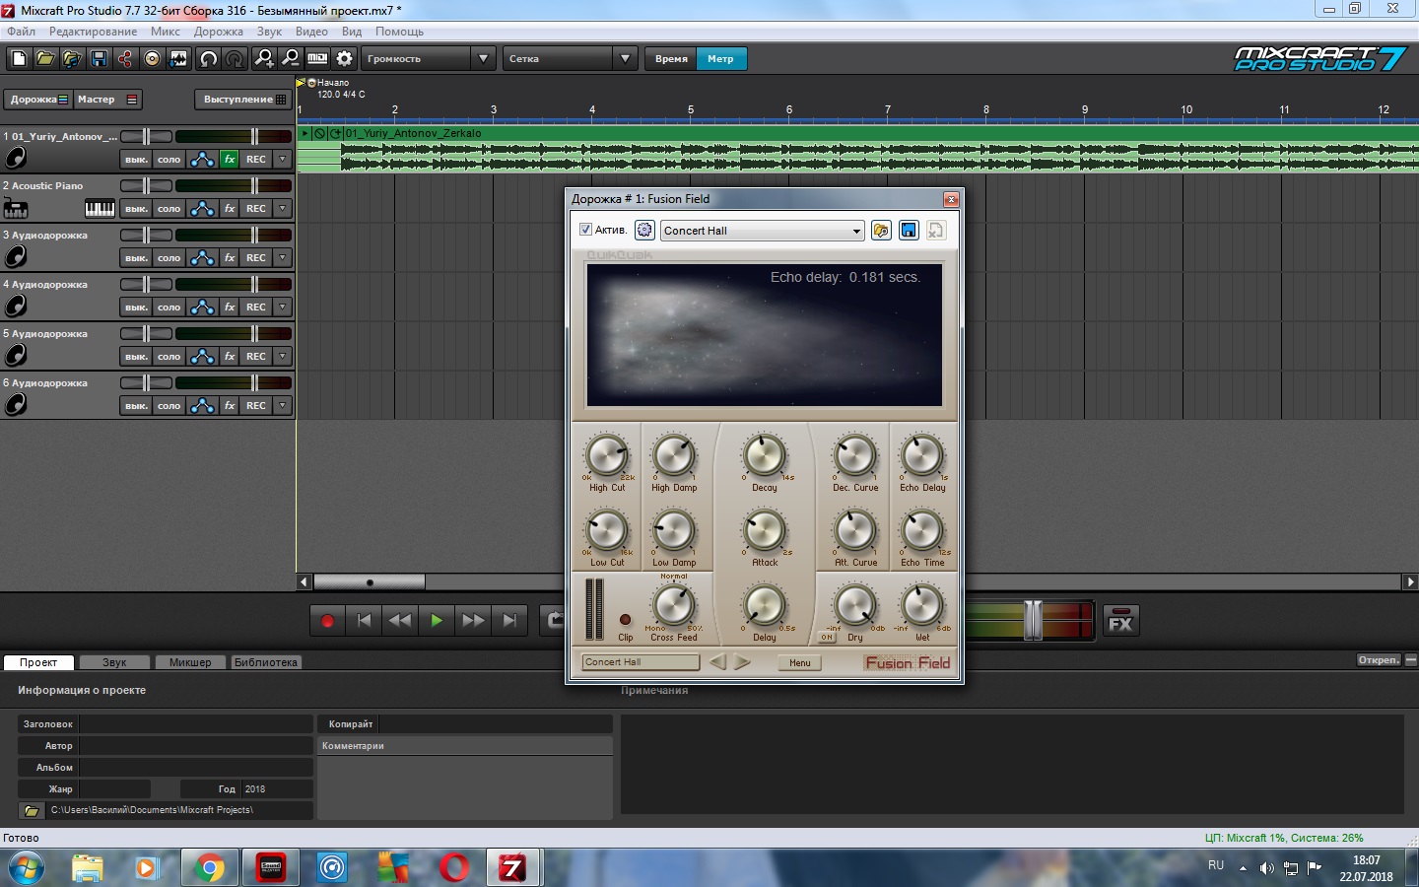
Task: Click the Fusion Field 'Menu' button
Action: point(800,662)
